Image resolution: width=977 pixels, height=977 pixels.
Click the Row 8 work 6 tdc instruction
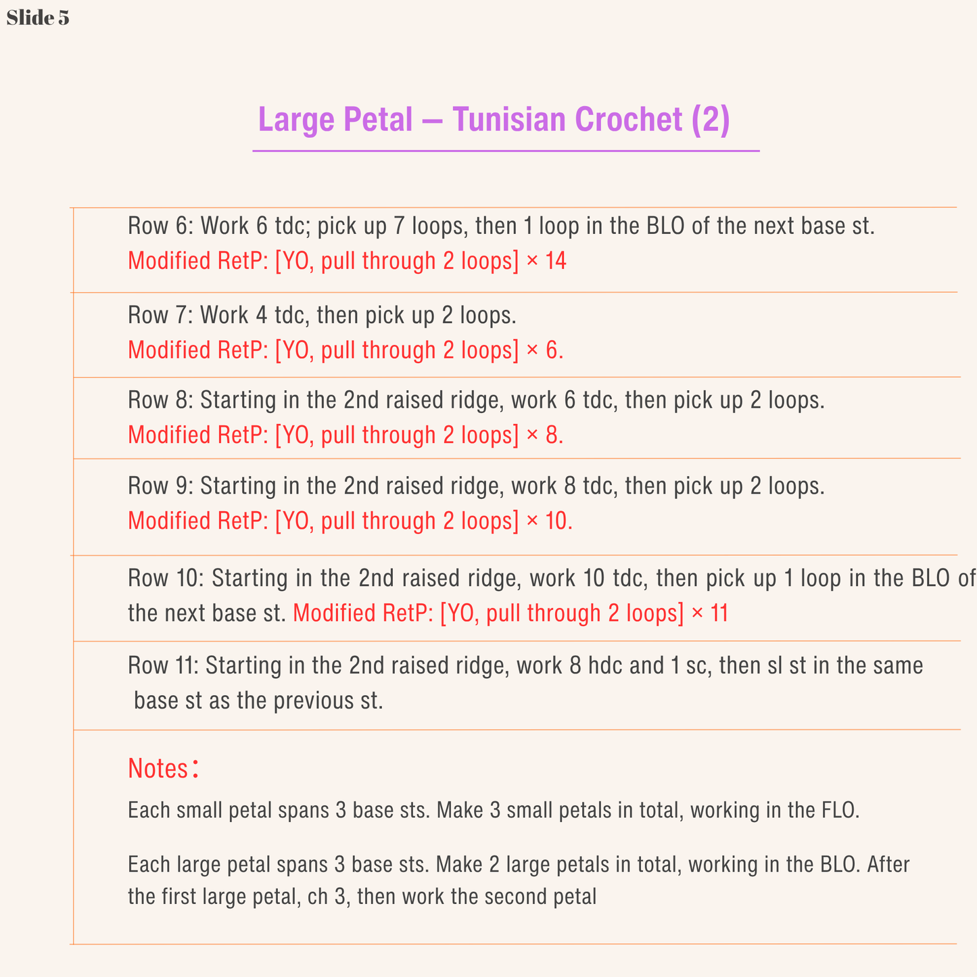pyautogui.click(x=477, y=400)
